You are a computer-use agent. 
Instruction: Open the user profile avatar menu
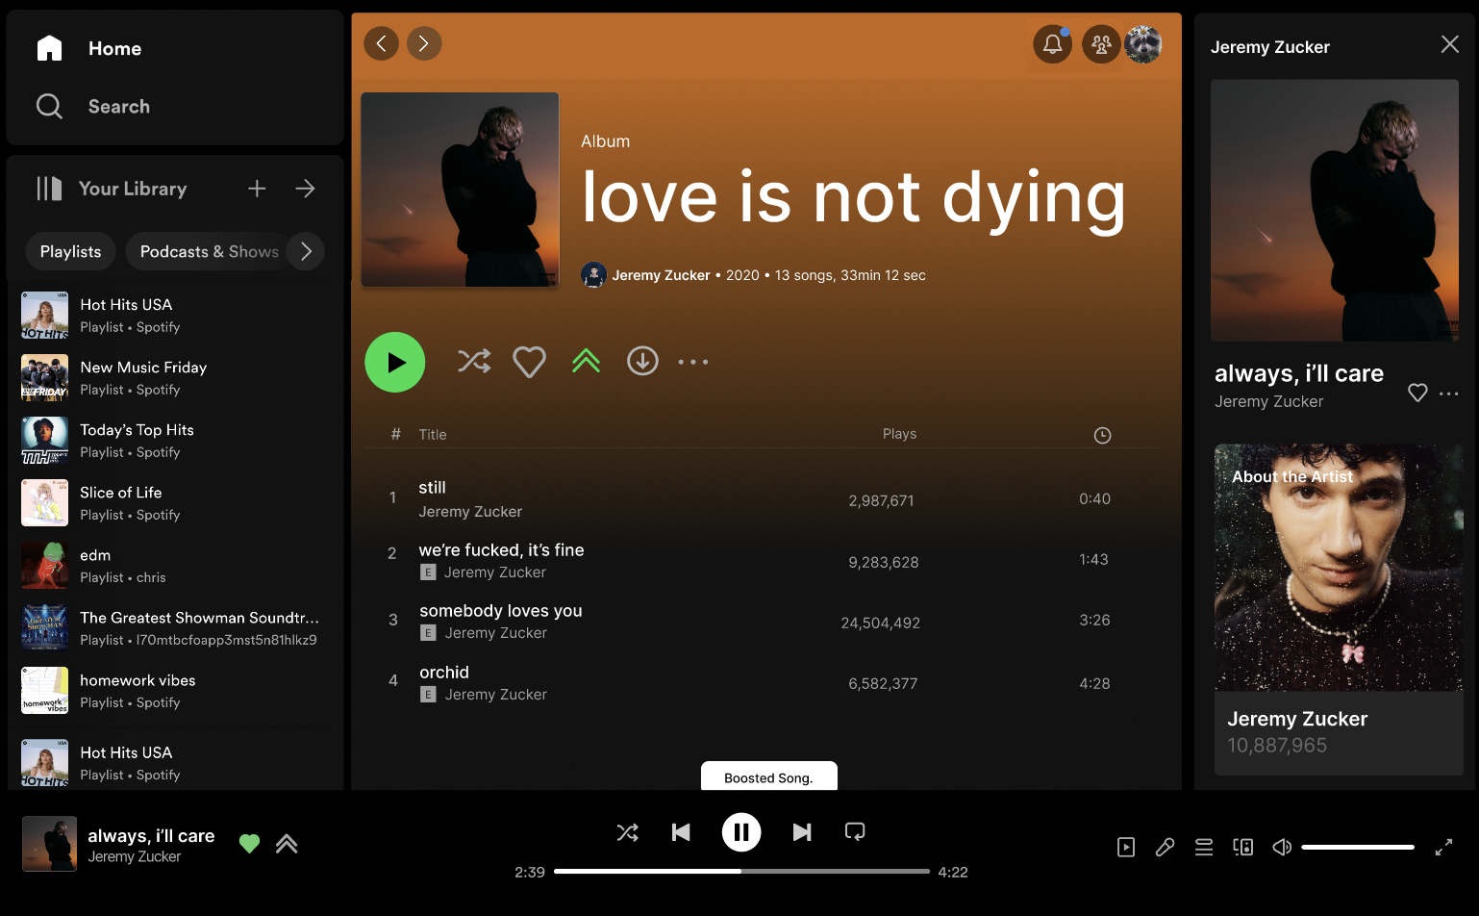1143,43
